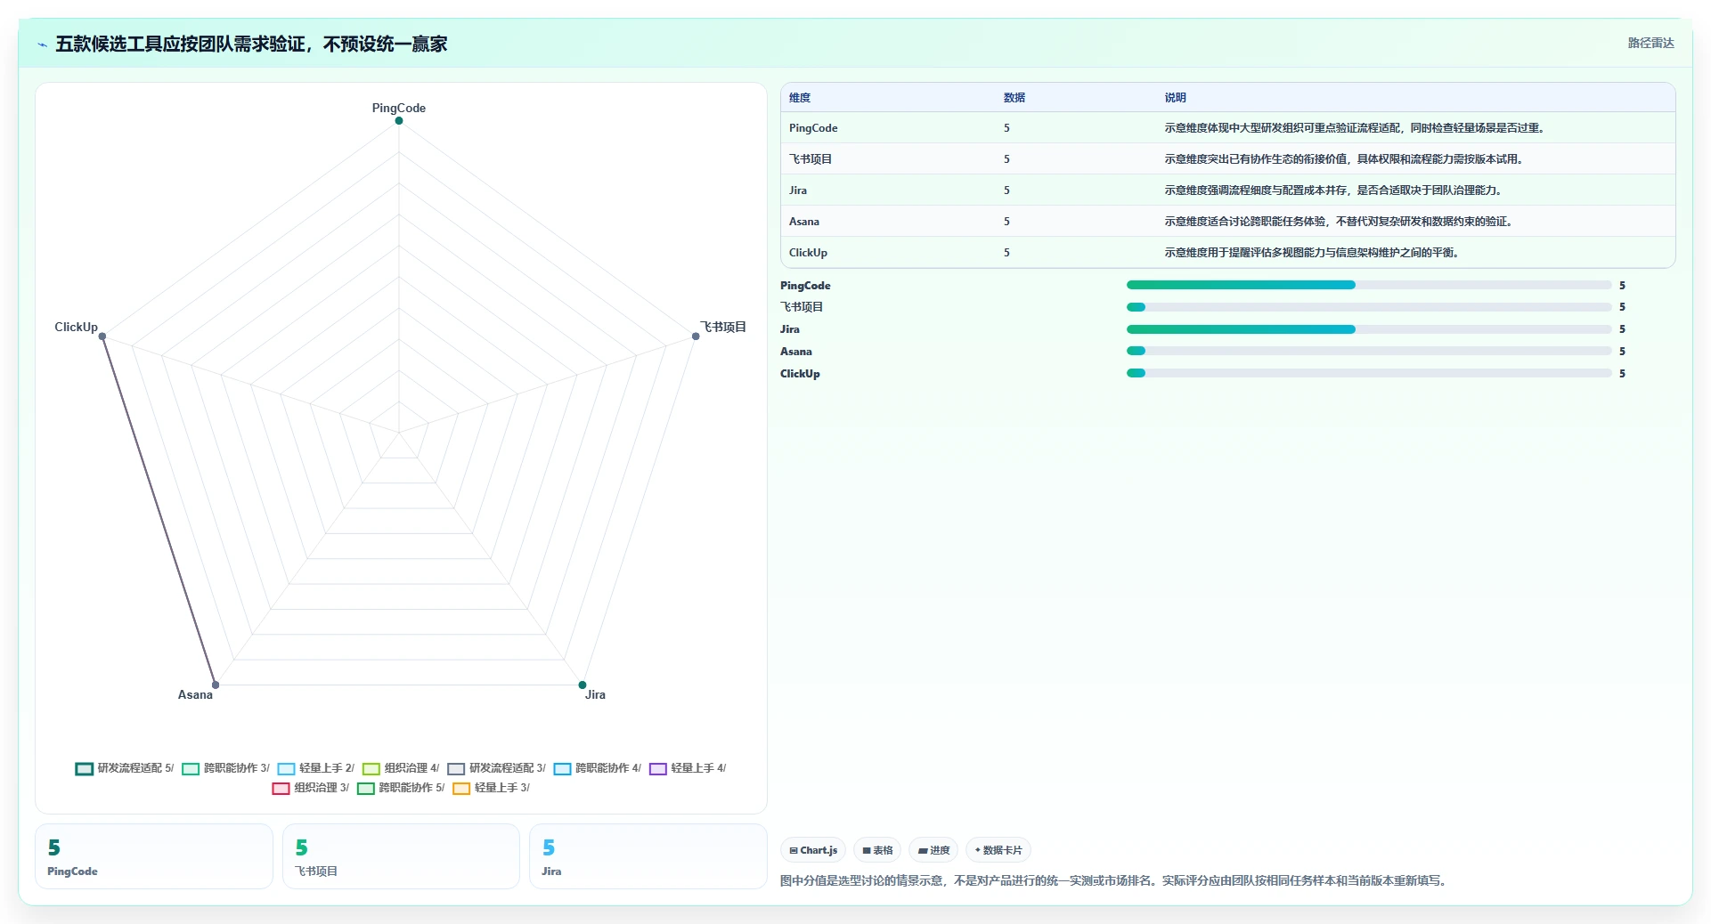This screenshot has width=1711, height=924.
Task: Click the Jira progress bar
Action: pos(1369,329)
